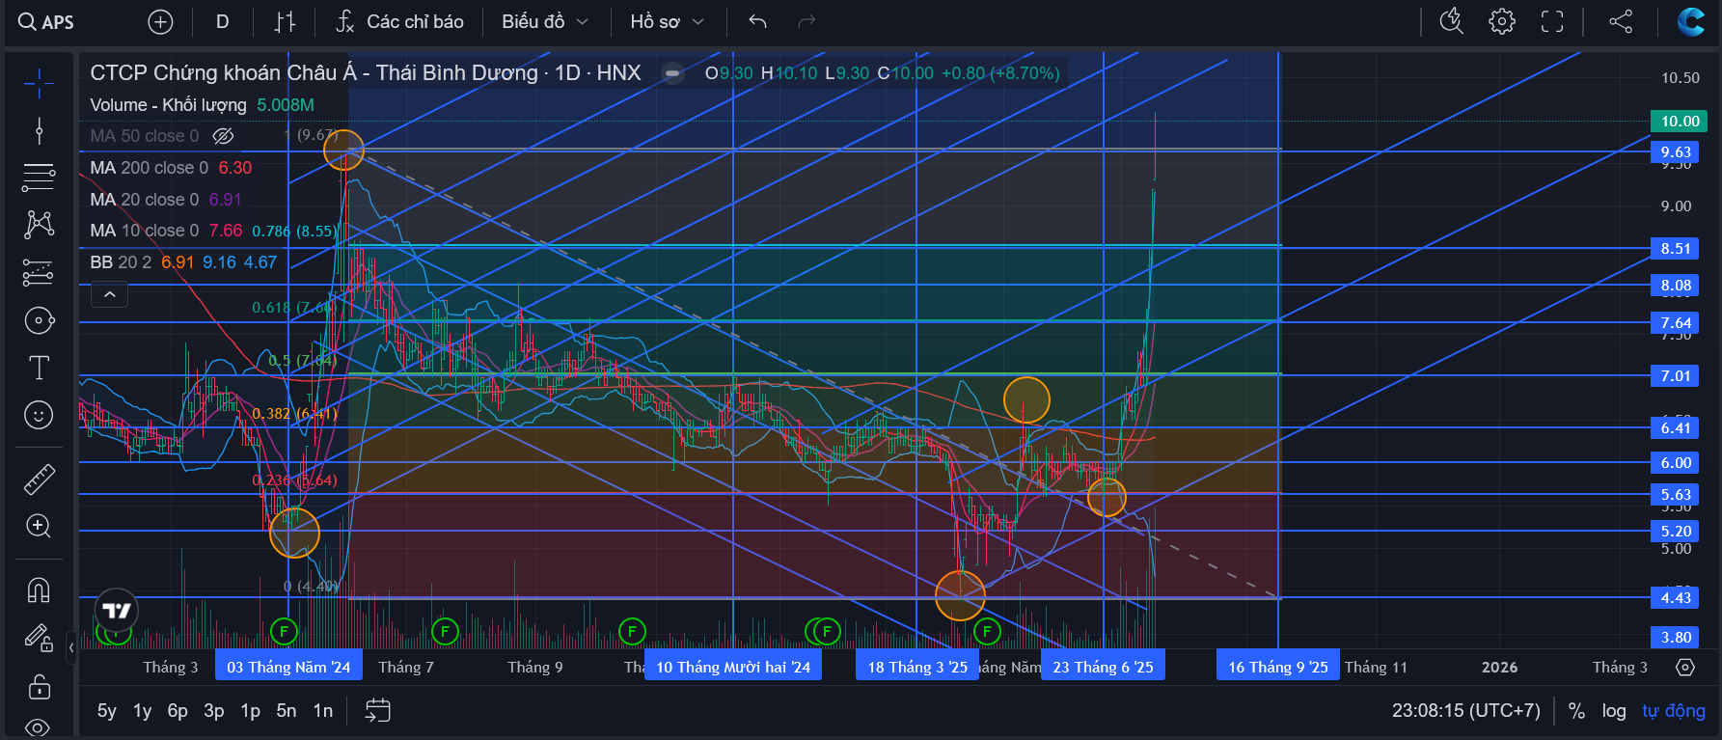Collapse the left drawing toolbar arrow
The height and width of the screenshot is (740, 1722).
click(71, 647)
